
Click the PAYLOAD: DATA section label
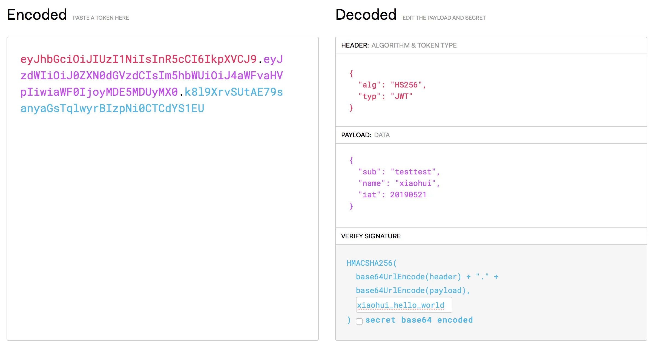365,135
